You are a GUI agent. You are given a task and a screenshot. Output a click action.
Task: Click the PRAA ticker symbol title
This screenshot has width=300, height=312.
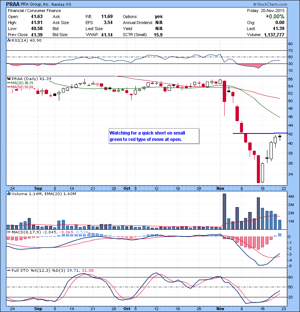coord(13,4)
